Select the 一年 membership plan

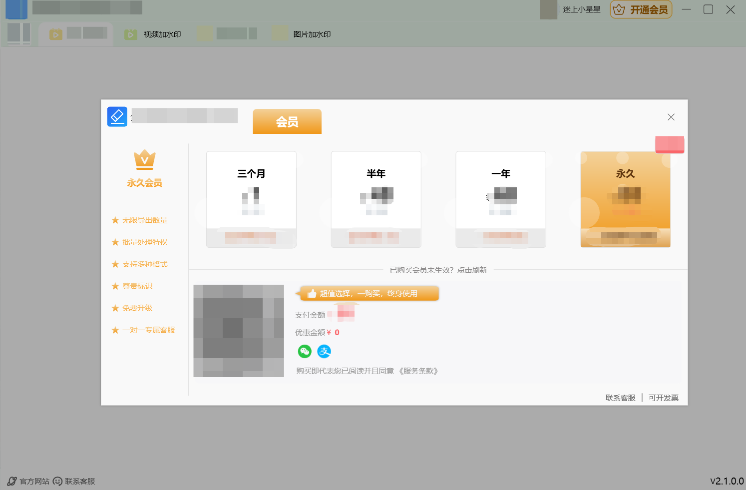500,199
